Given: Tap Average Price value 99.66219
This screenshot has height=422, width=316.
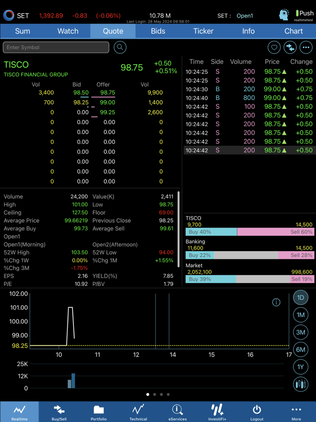Looking at the screenshot, I should (x=76, y=221).
